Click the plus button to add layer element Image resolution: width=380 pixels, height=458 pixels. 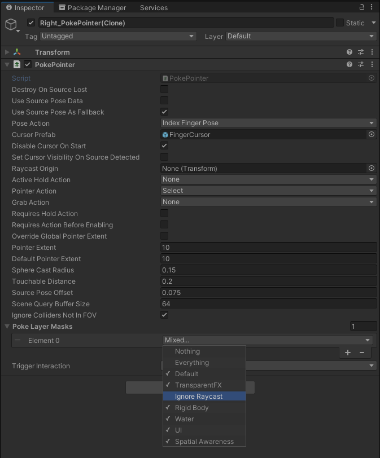[x=348, y=352]
